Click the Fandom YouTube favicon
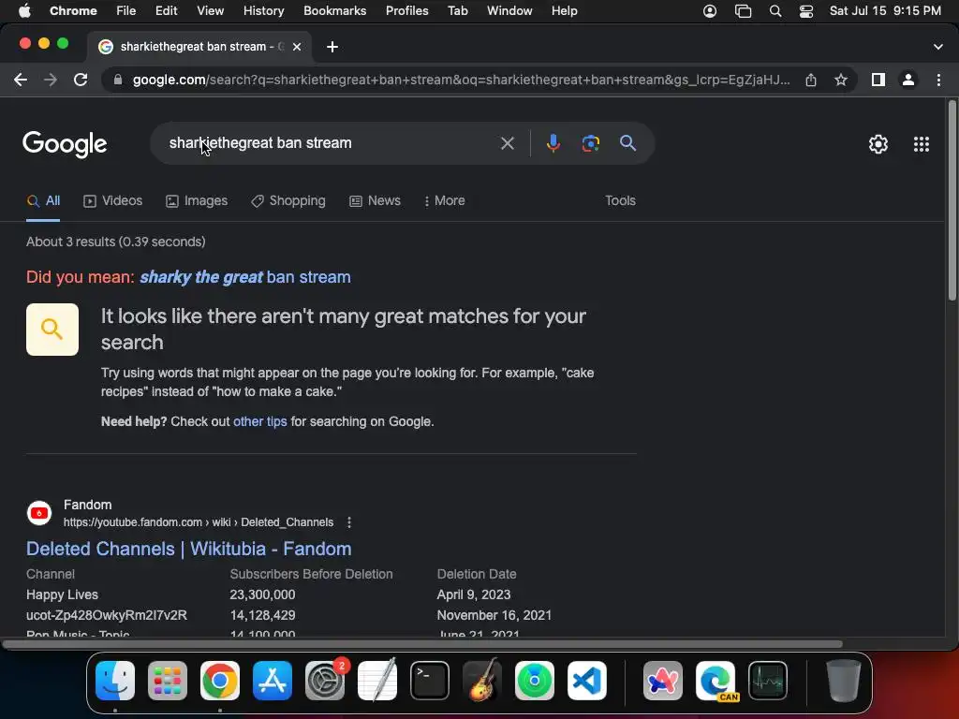Viewport: 959px width, 719px height. point(39,513)
